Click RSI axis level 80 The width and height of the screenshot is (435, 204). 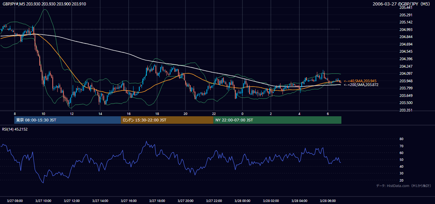[x=401, y=139]
